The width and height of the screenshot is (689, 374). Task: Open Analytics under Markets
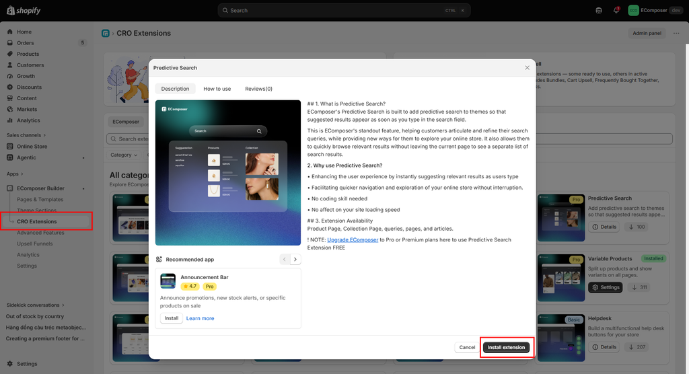click(28, 120)
